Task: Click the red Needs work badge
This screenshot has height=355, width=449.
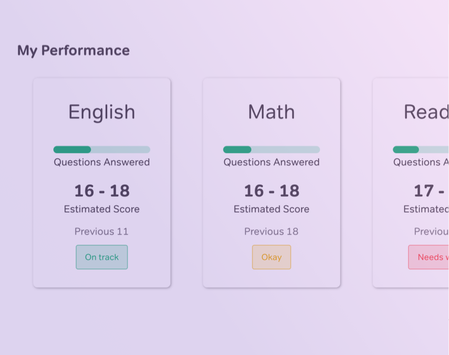Action: [x=428, y=257]
